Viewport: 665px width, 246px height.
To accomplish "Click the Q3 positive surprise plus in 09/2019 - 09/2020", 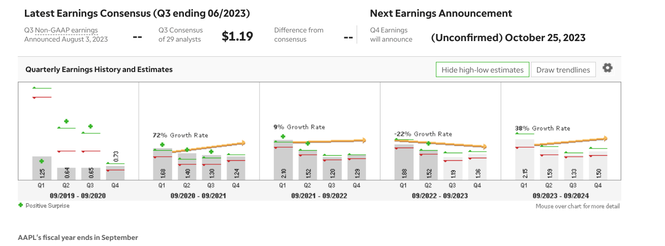I will coord(90,126).
